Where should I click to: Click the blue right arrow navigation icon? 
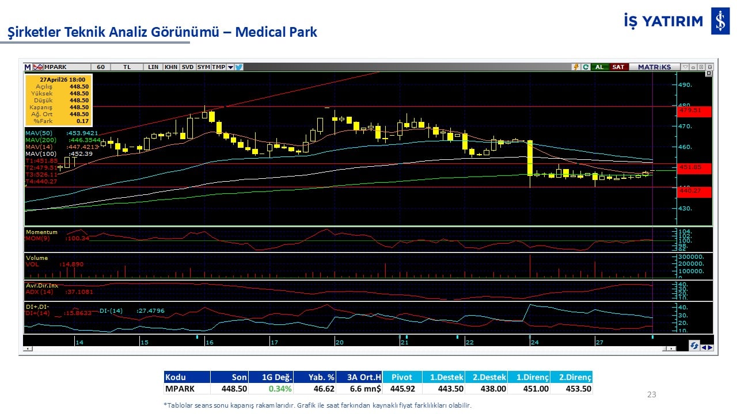coord(710,347)
